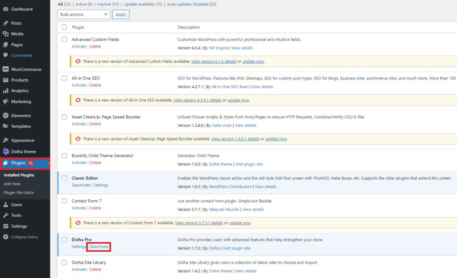Deactivate the Dolha Pro plugin
This screenshot has height=278, width=457.
coord(99,246)
